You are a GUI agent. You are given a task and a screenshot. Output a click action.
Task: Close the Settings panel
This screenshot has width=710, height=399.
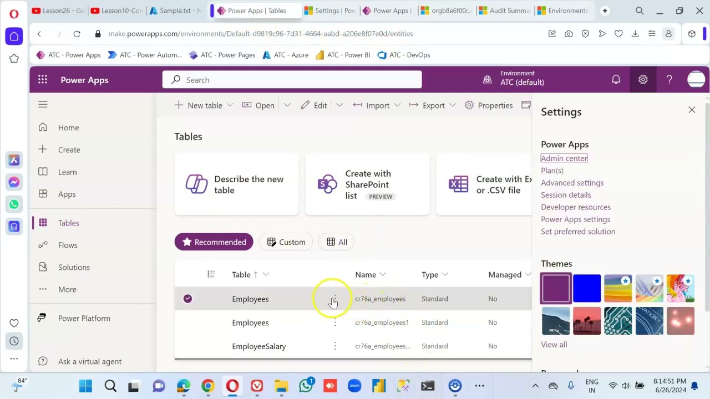point(692,110)
